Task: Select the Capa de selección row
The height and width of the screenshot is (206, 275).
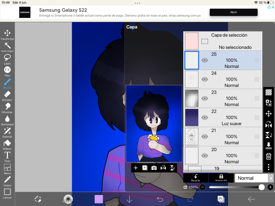Action: [223, 41]
